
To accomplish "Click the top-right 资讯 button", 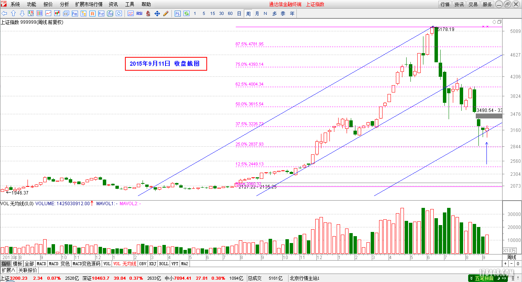I will 459,5.
